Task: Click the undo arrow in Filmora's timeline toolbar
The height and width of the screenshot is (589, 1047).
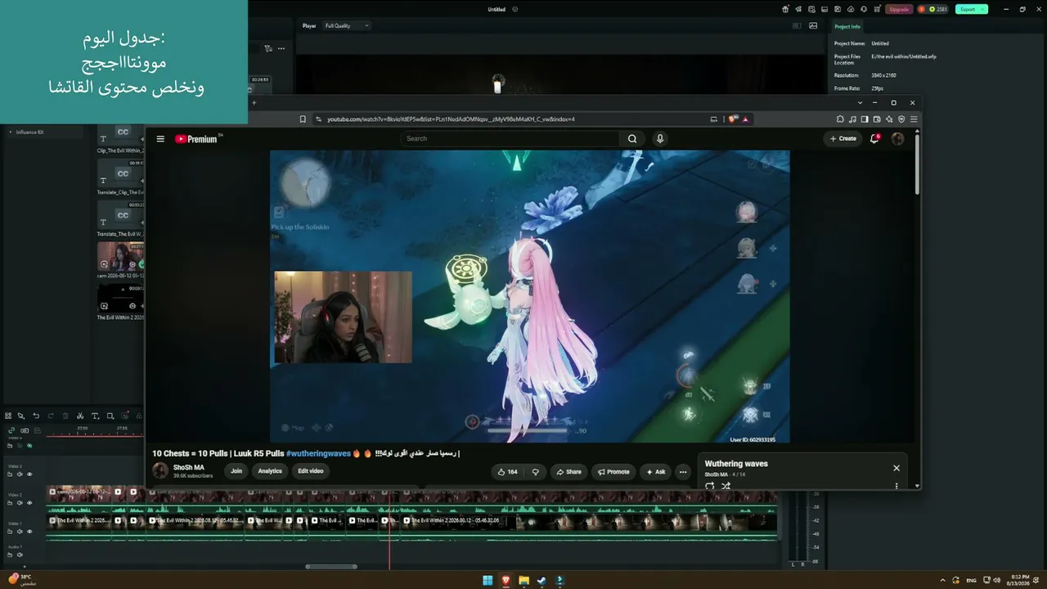Action: (x=36, y=416)
